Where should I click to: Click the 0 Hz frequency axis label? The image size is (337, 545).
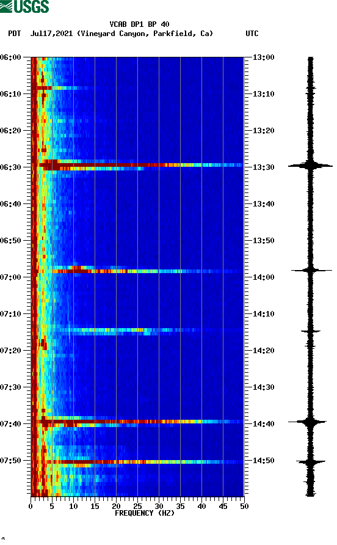tap(31, 507)
